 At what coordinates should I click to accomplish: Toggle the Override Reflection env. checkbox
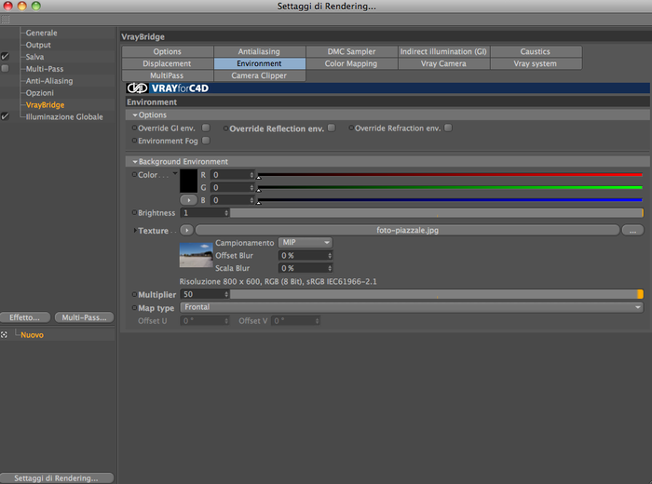332,128
